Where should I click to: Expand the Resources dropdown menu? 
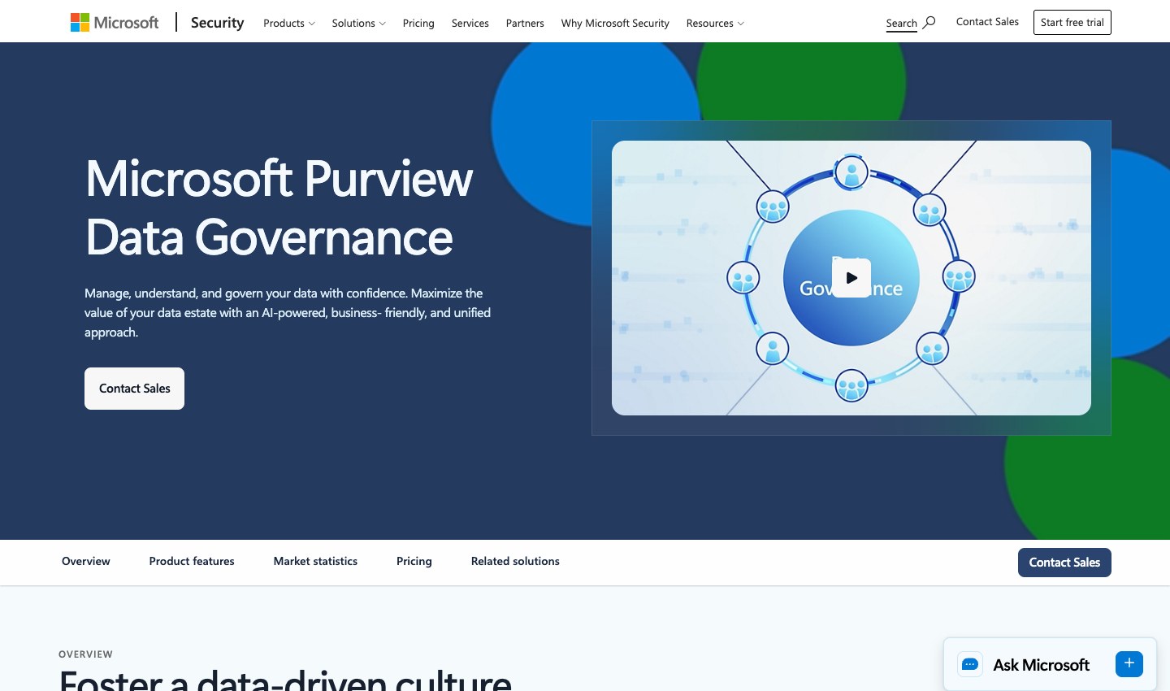click(715, 24)
